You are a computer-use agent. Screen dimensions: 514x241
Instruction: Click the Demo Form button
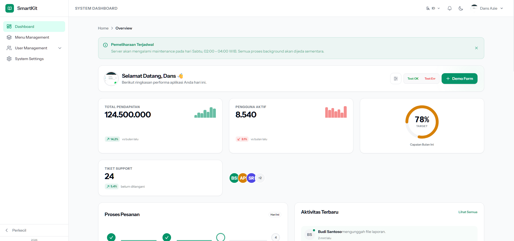click(x=460, y=79)
